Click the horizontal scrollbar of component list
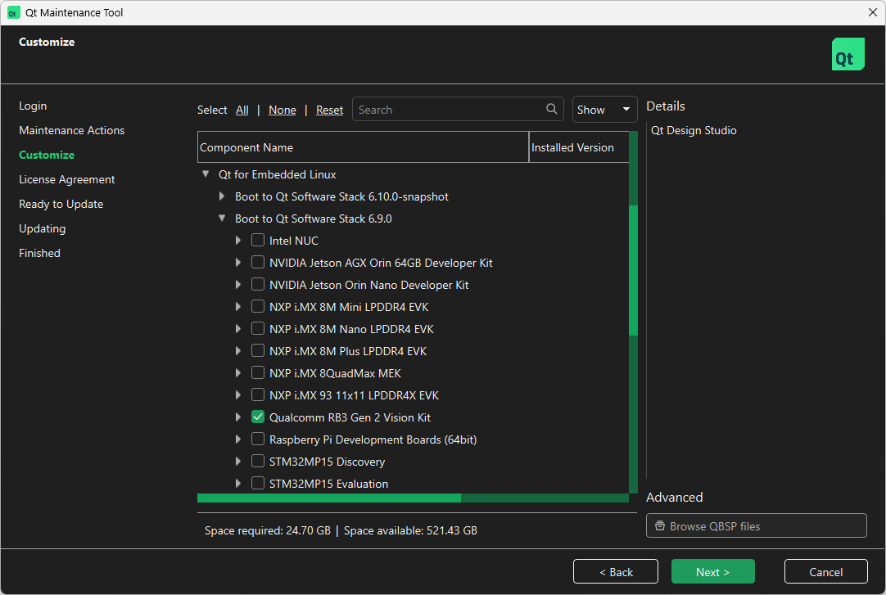 point(328,498)
